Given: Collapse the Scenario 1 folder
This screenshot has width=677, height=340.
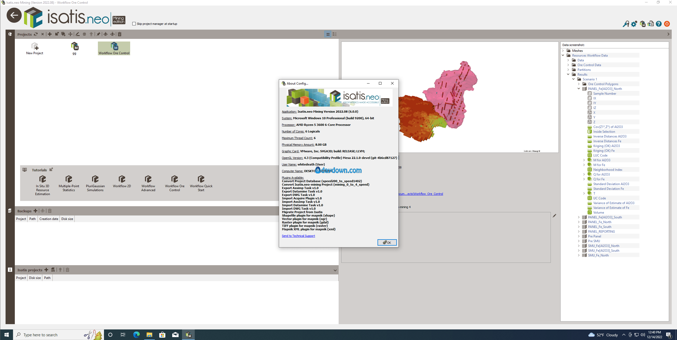Looking at the screenshot, I should click(x=574, y=79).
